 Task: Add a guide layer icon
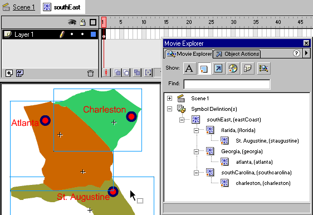click(19, 74)
